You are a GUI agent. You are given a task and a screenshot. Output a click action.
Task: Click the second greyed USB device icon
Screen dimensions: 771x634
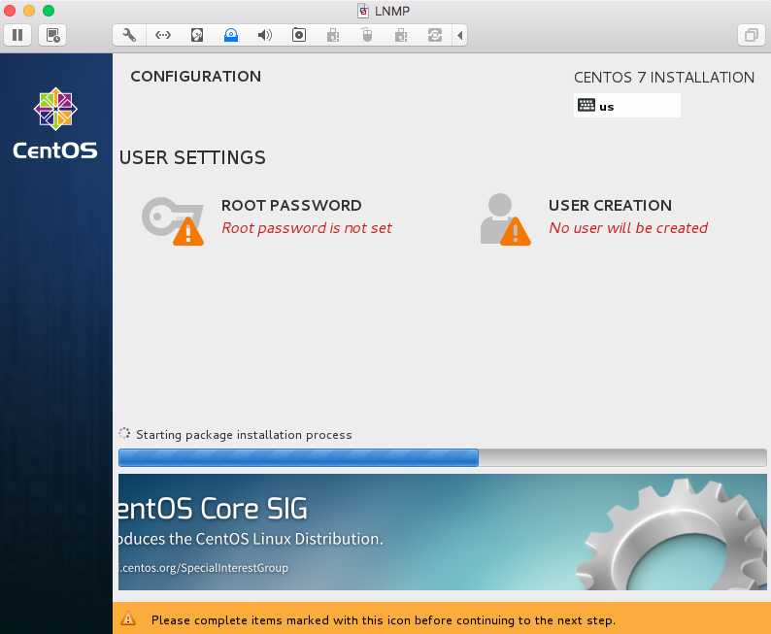[x=401, y=35]
